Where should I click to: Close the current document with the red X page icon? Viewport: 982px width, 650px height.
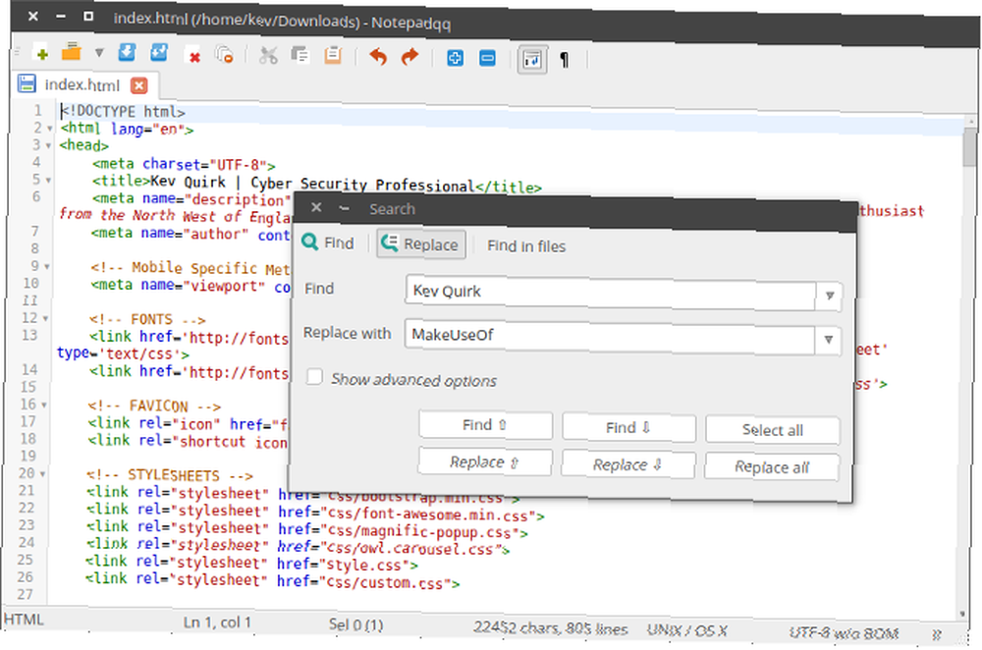tap(192, 54)
